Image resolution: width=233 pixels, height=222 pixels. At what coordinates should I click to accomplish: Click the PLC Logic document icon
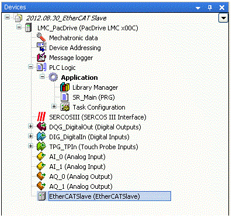click(41, 67)
